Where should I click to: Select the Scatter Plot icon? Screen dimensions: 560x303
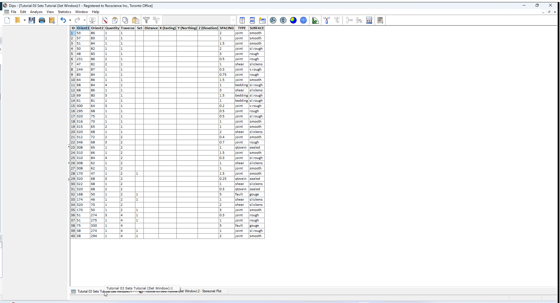[x=283, y=20]
